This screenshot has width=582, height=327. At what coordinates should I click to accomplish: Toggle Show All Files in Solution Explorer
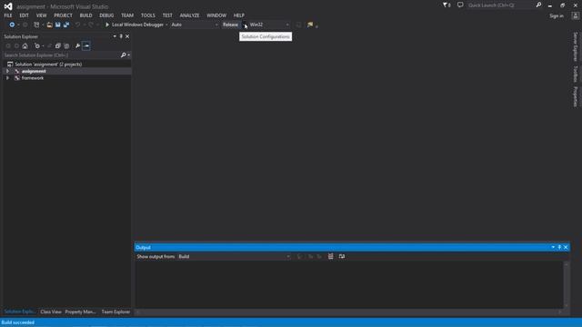click(x=66, y=46)
